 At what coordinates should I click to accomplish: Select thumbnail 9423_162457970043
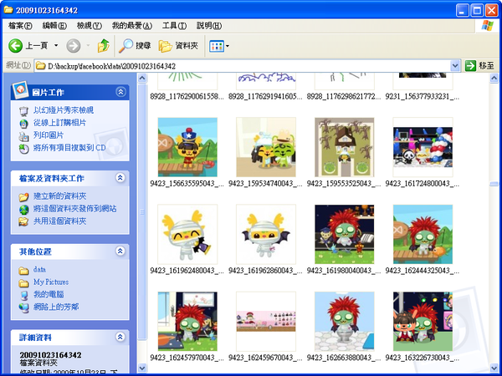(x=187, y=322)
